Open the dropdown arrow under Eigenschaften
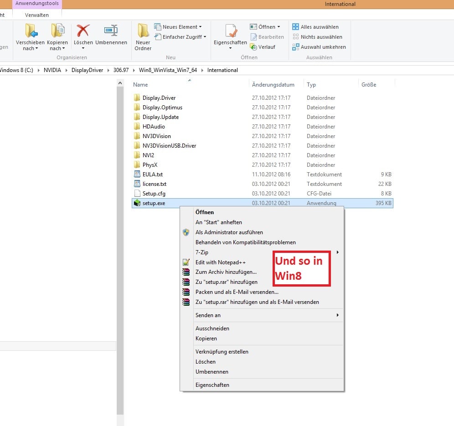Screen dimensions: 454x426 pyautogui.click(x=231, y=48)
